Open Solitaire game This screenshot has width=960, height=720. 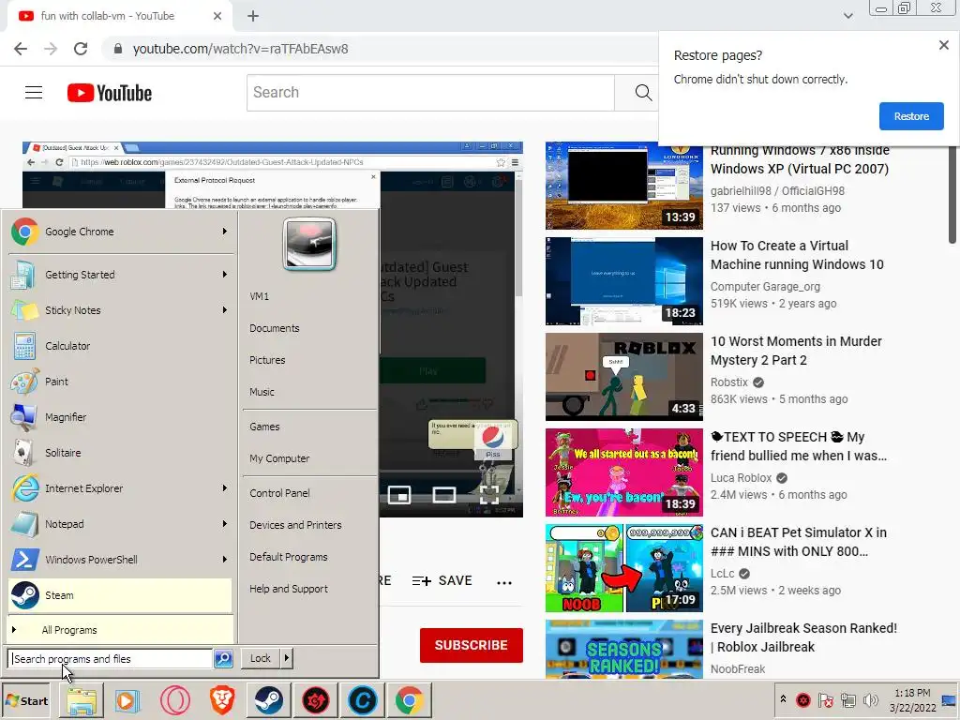pyautogui.click(x=120, y=453)
